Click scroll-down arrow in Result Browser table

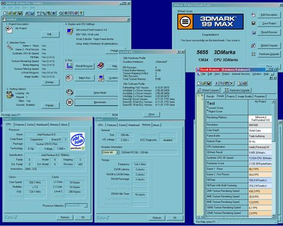(274, 216)
